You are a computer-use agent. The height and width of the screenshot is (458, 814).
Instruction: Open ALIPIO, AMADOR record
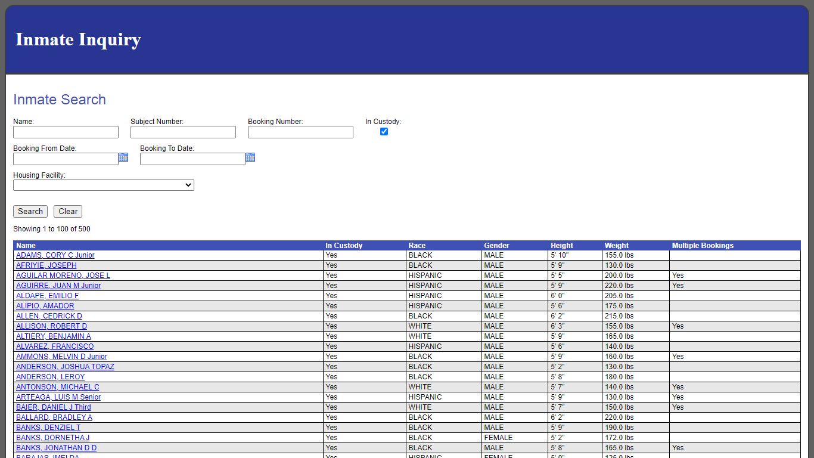45,306
